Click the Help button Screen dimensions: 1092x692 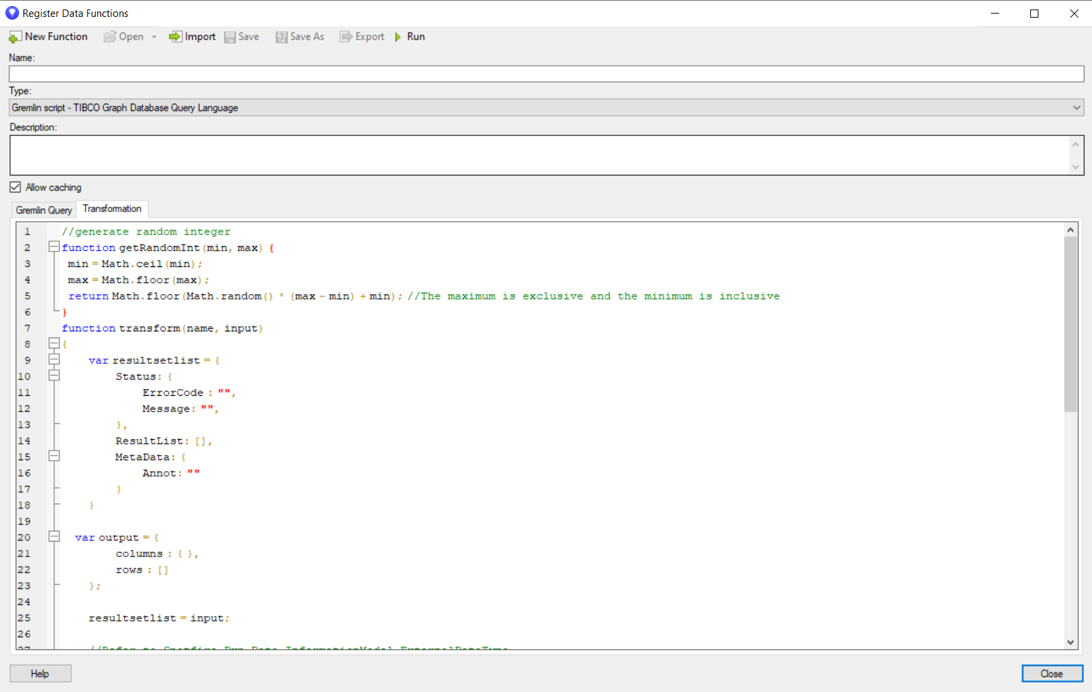pyautogui.click(x=40, y=673)
